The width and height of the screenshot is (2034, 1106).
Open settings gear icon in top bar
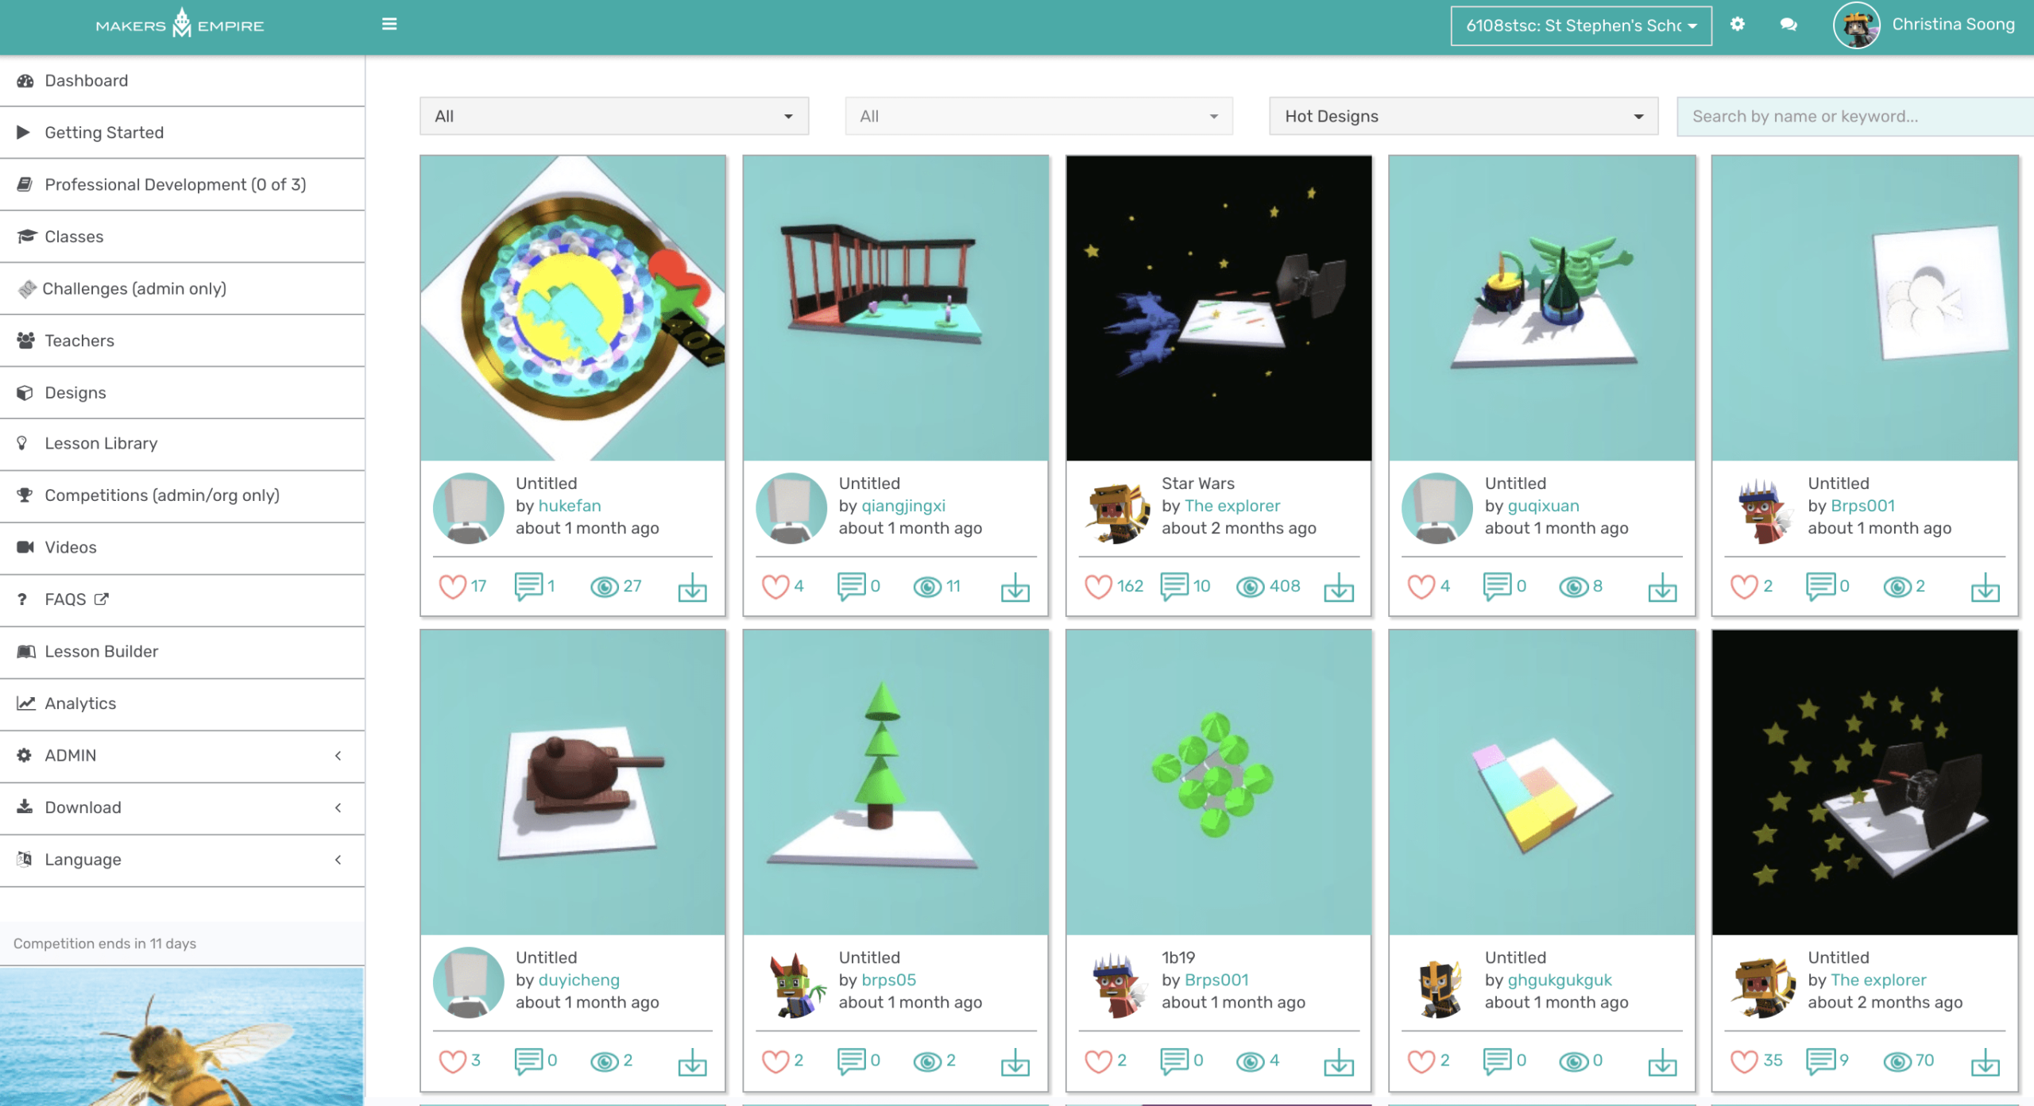click(1738, 24)
